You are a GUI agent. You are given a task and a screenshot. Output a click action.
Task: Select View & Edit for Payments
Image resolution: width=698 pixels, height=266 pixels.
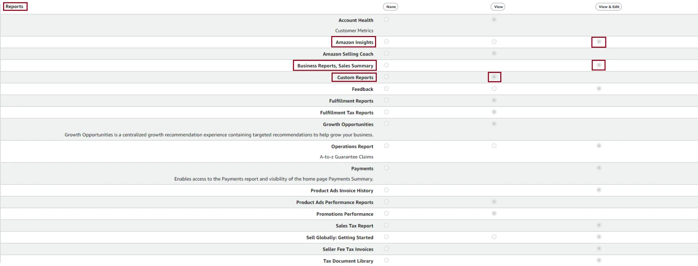click(x=599, y=168)
